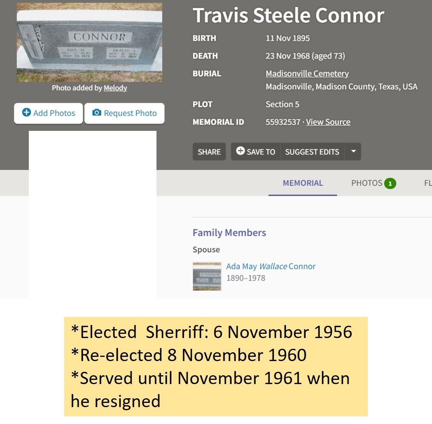Open the dropdown arrow beside Suggest Edits
This screenshot has width=432, height=424.
point(353,152)
